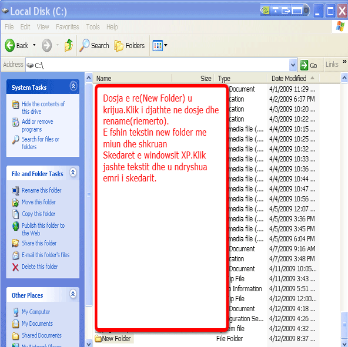Click Publish this folder to the Web
348x347 pixels.
pos(43,229)
